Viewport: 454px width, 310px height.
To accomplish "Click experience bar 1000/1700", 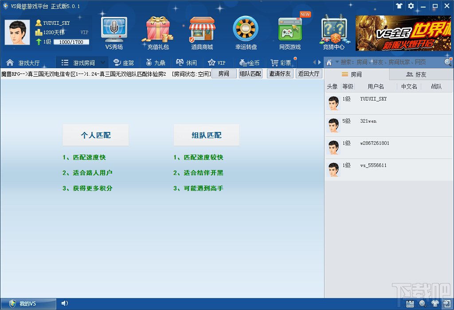I will pos(71,42).
